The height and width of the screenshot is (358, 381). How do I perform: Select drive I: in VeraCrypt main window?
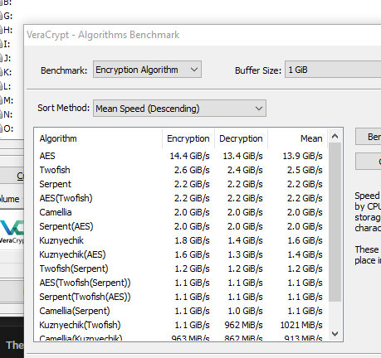coord(6,44)
